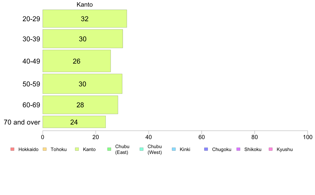The image size is (315, 195).
Task: Select the 60-69 bar showing 28
Action: tap(80, 105)
